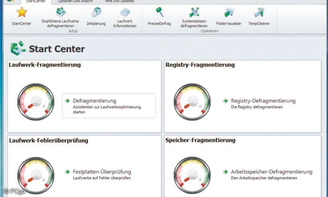Click the green Start Center logo
The image size is (328, 197).
tap(18, 48)
